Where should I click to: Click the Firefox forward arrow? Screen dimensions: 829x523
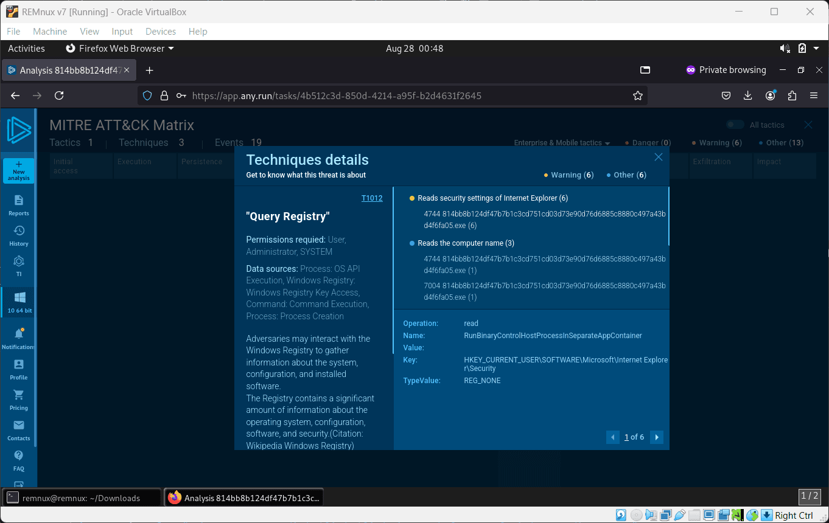tap(37, 95)
